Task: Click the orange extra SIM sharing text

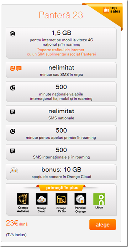Action: click(x=61, y=52)
